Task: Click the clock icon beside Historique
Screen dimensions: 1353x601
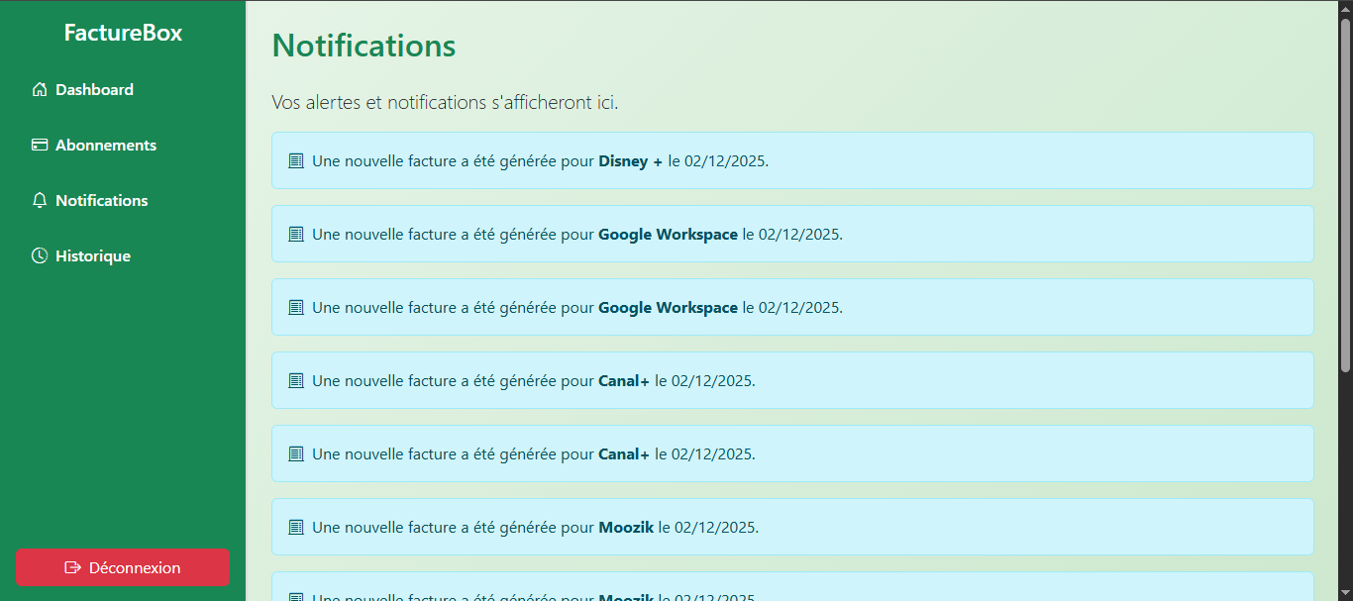Action: point(40,256)
